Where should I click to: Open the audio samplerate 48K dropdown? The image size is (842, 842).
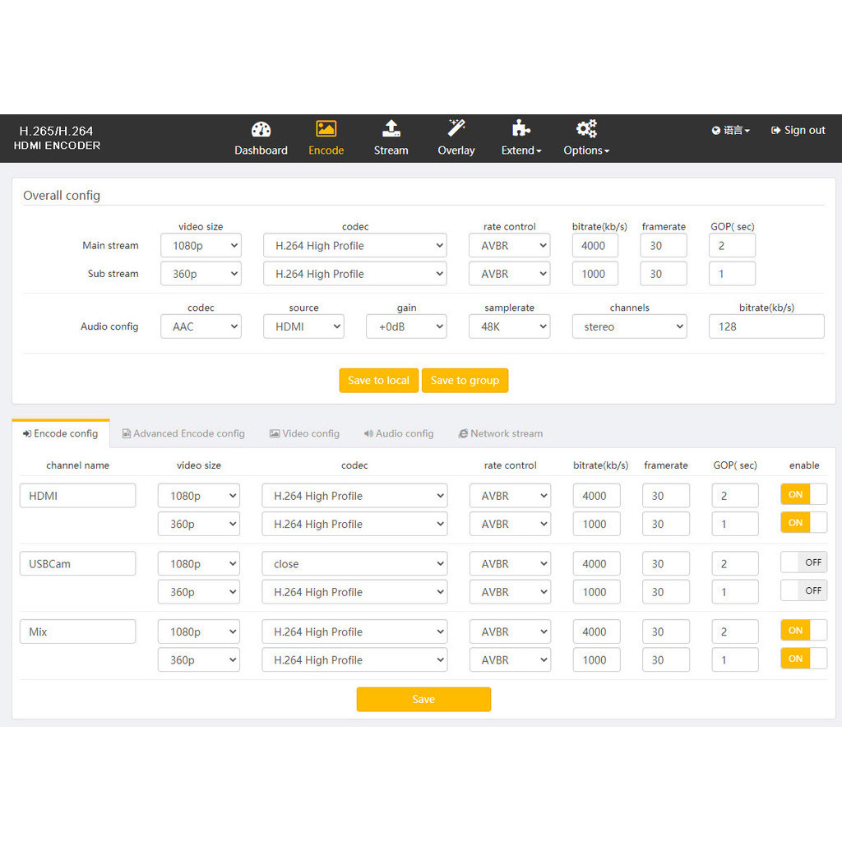tap(509, 327)
